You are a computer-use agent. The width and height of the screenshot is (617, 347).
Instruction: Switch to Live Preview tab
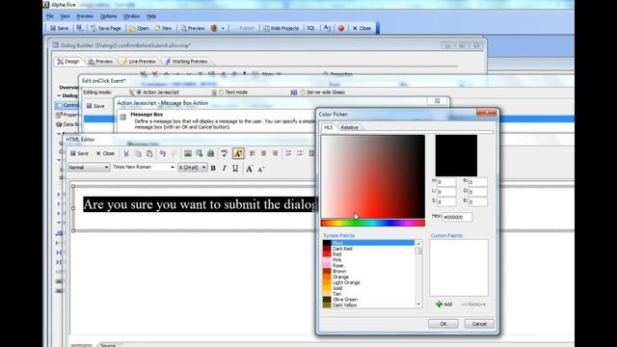point(139,62)
